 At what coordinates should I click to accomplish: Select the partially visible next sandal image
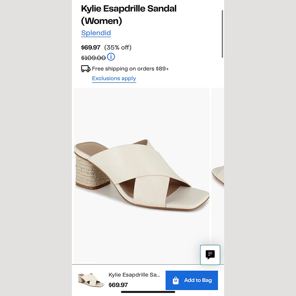218,174
